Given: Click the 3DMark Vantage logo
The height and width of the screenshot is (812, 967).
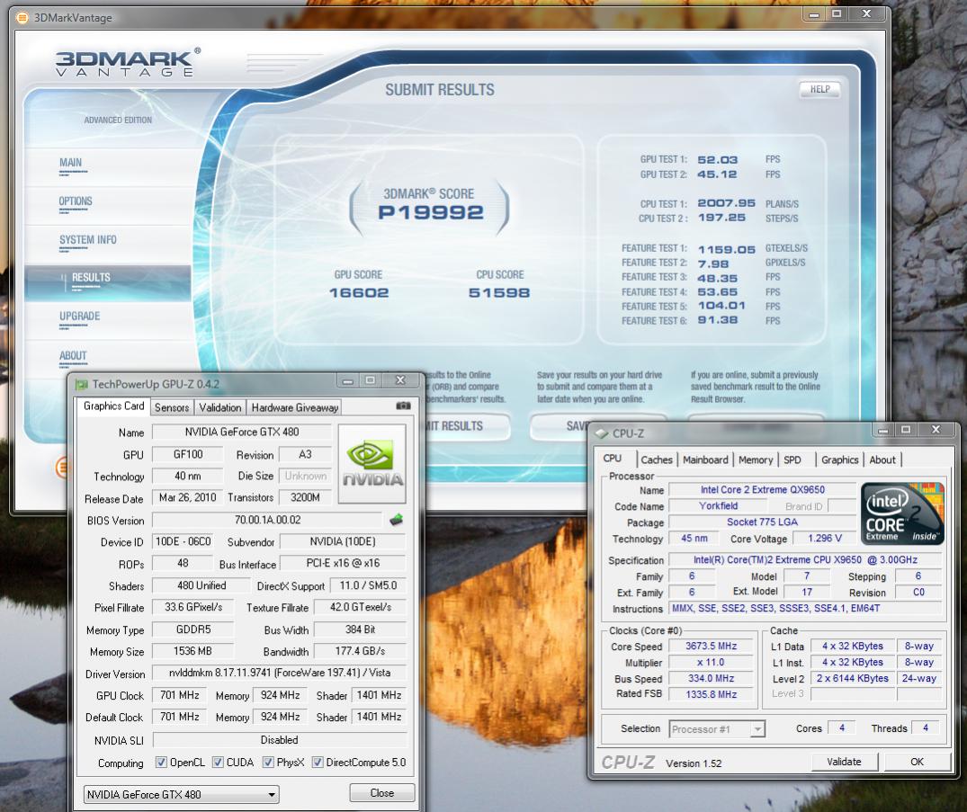Looking at the screenshot, I should tap(128, 62).
